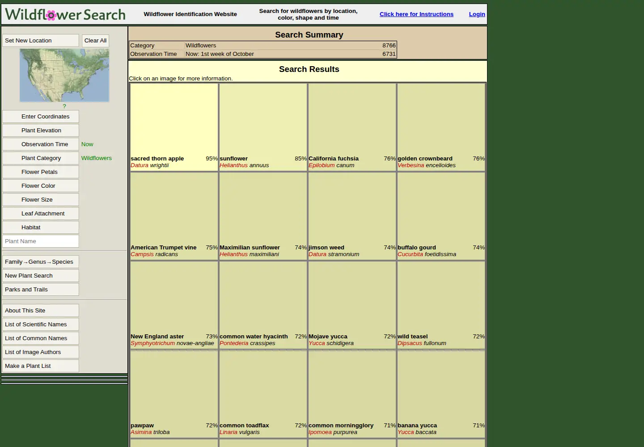Open Mojave yucca result
This screenshot has height=447, width=644.
click(352, 305)
